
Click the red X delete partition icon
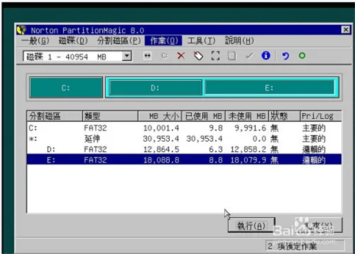tap(181, 56)
